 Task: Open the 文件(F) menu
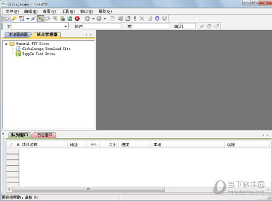point(12,11)
